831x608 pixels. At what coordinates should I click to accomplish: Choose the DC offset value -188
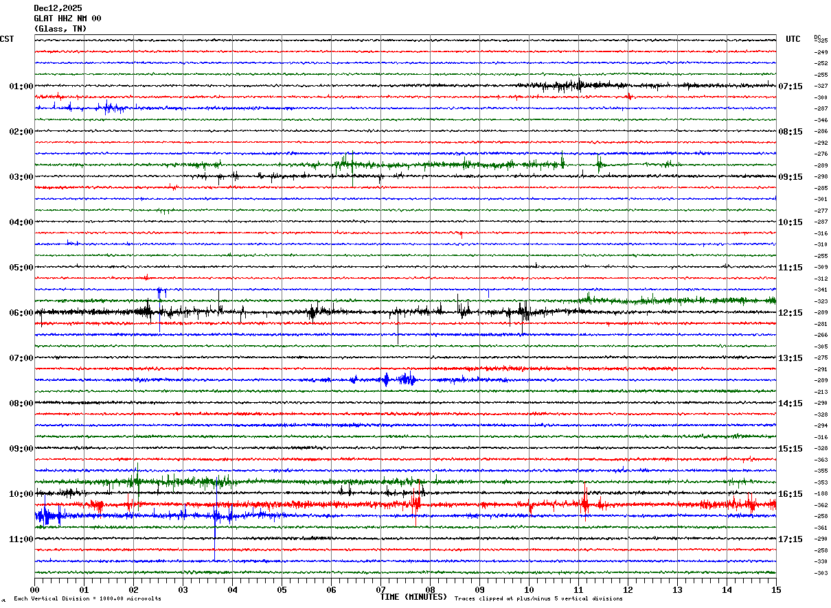821,494
